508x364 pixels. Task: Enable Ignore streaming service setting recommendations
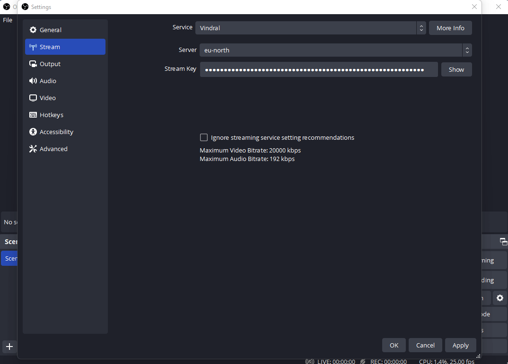204,137
